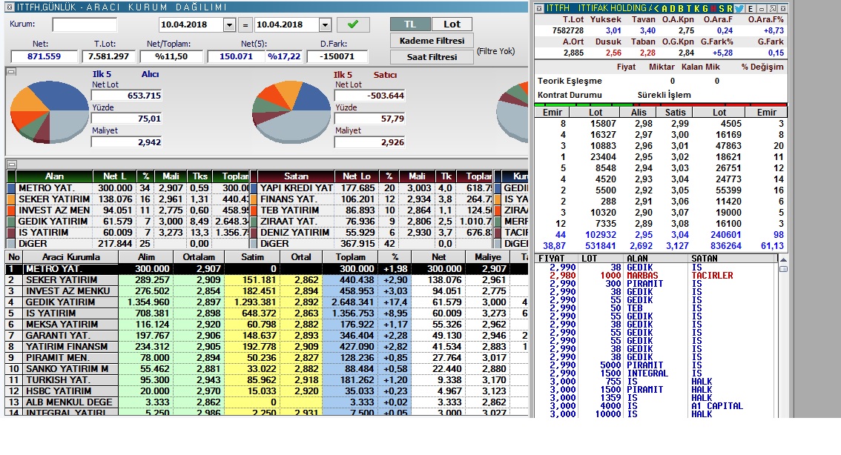Click blue legend swatch beside METRO YAT.
841x455 pixels.
pos(11,188)
